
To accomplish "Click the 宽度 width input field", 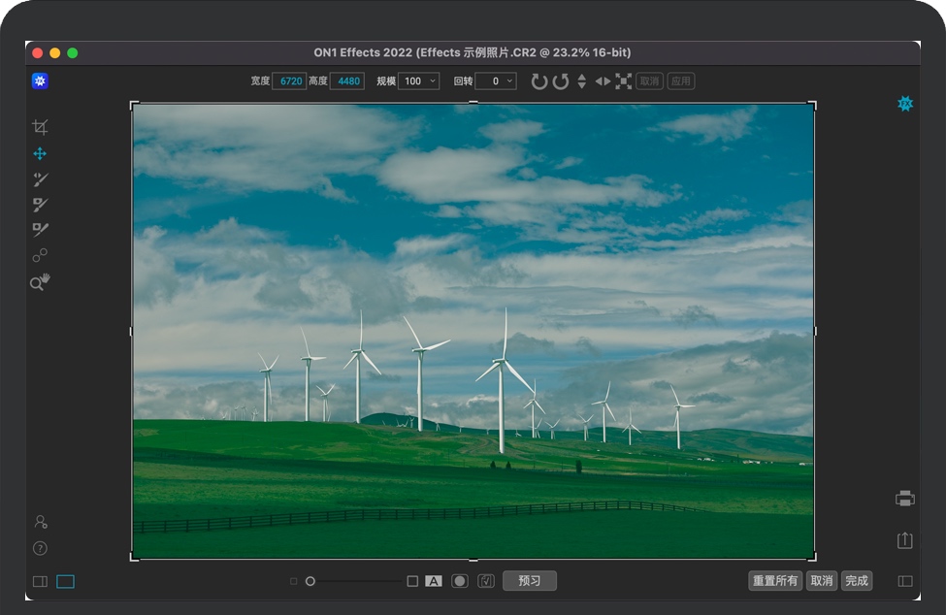I will coord(289,81).
